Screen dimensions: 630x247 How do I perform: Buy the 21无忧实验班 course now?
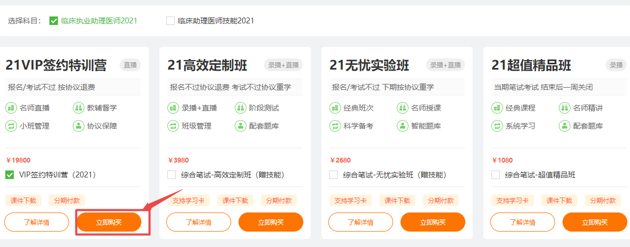[433, 222]
